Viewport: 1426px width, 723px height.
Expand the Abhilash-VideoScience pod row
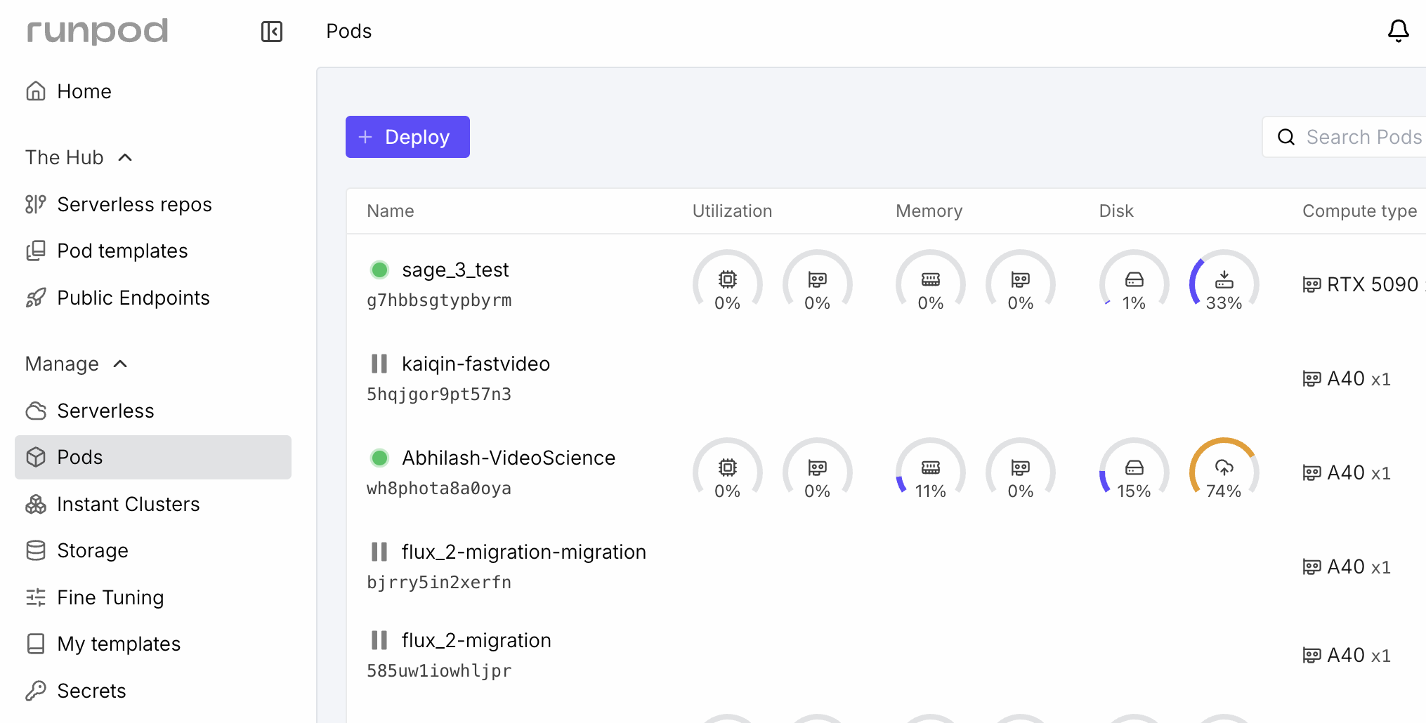(x=508, y=458)
